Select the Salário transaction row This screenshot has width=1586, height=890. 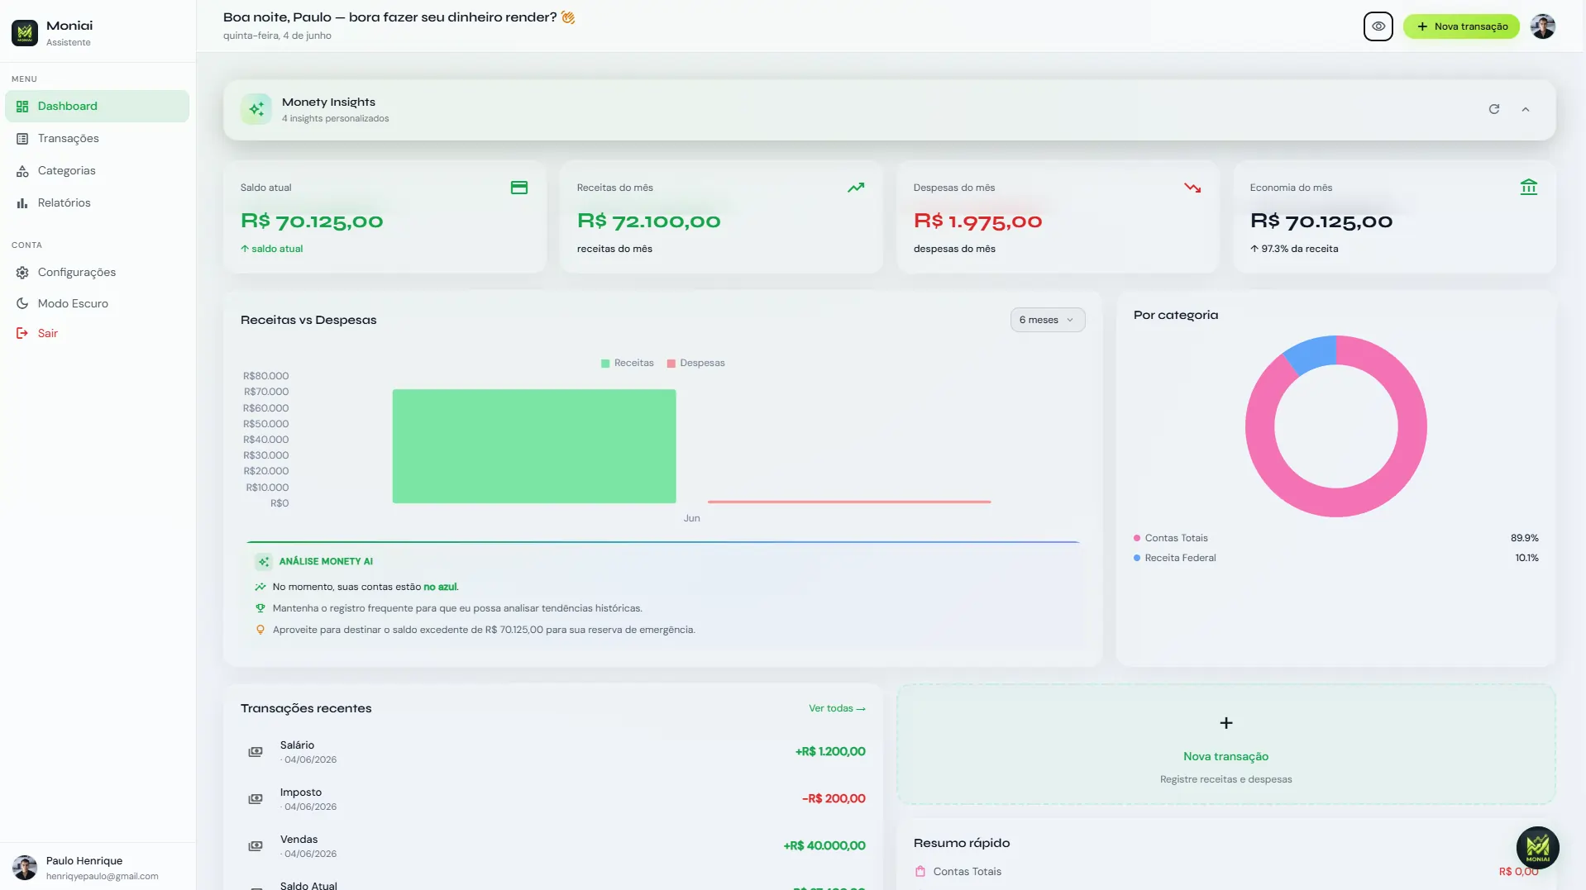(x=553, y=752)
